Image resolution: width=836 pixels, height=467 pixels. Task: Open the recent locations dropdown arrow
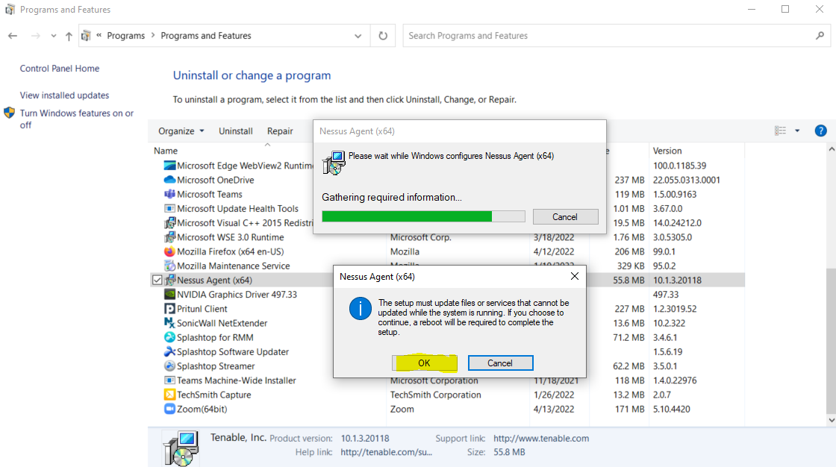(x=53, y=36)
